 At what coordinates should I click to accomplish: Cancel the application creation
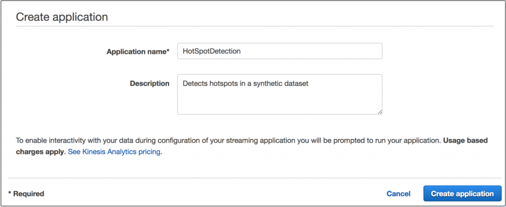(398, 194)
